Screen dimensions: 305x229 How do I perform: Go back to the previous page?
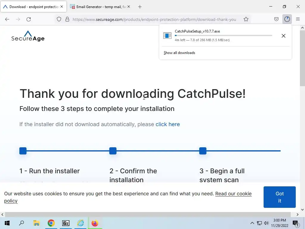[7, 19]
